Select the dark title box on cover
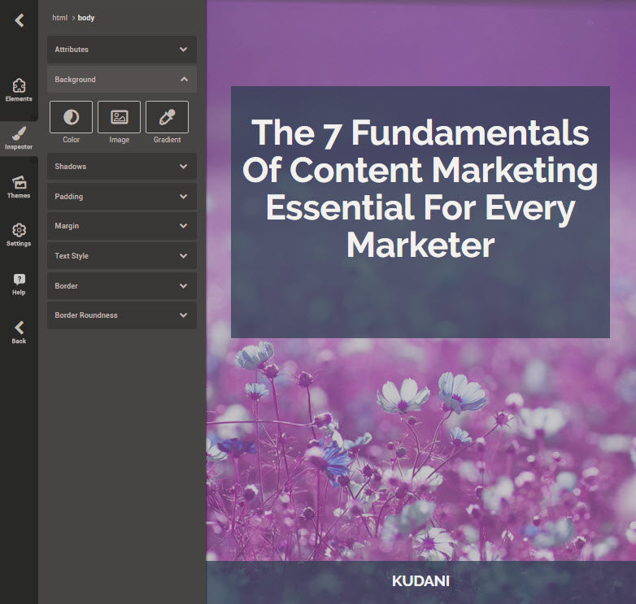Viewport: 636px width, 604px height. pyautogui.click(x=420, y=212)
